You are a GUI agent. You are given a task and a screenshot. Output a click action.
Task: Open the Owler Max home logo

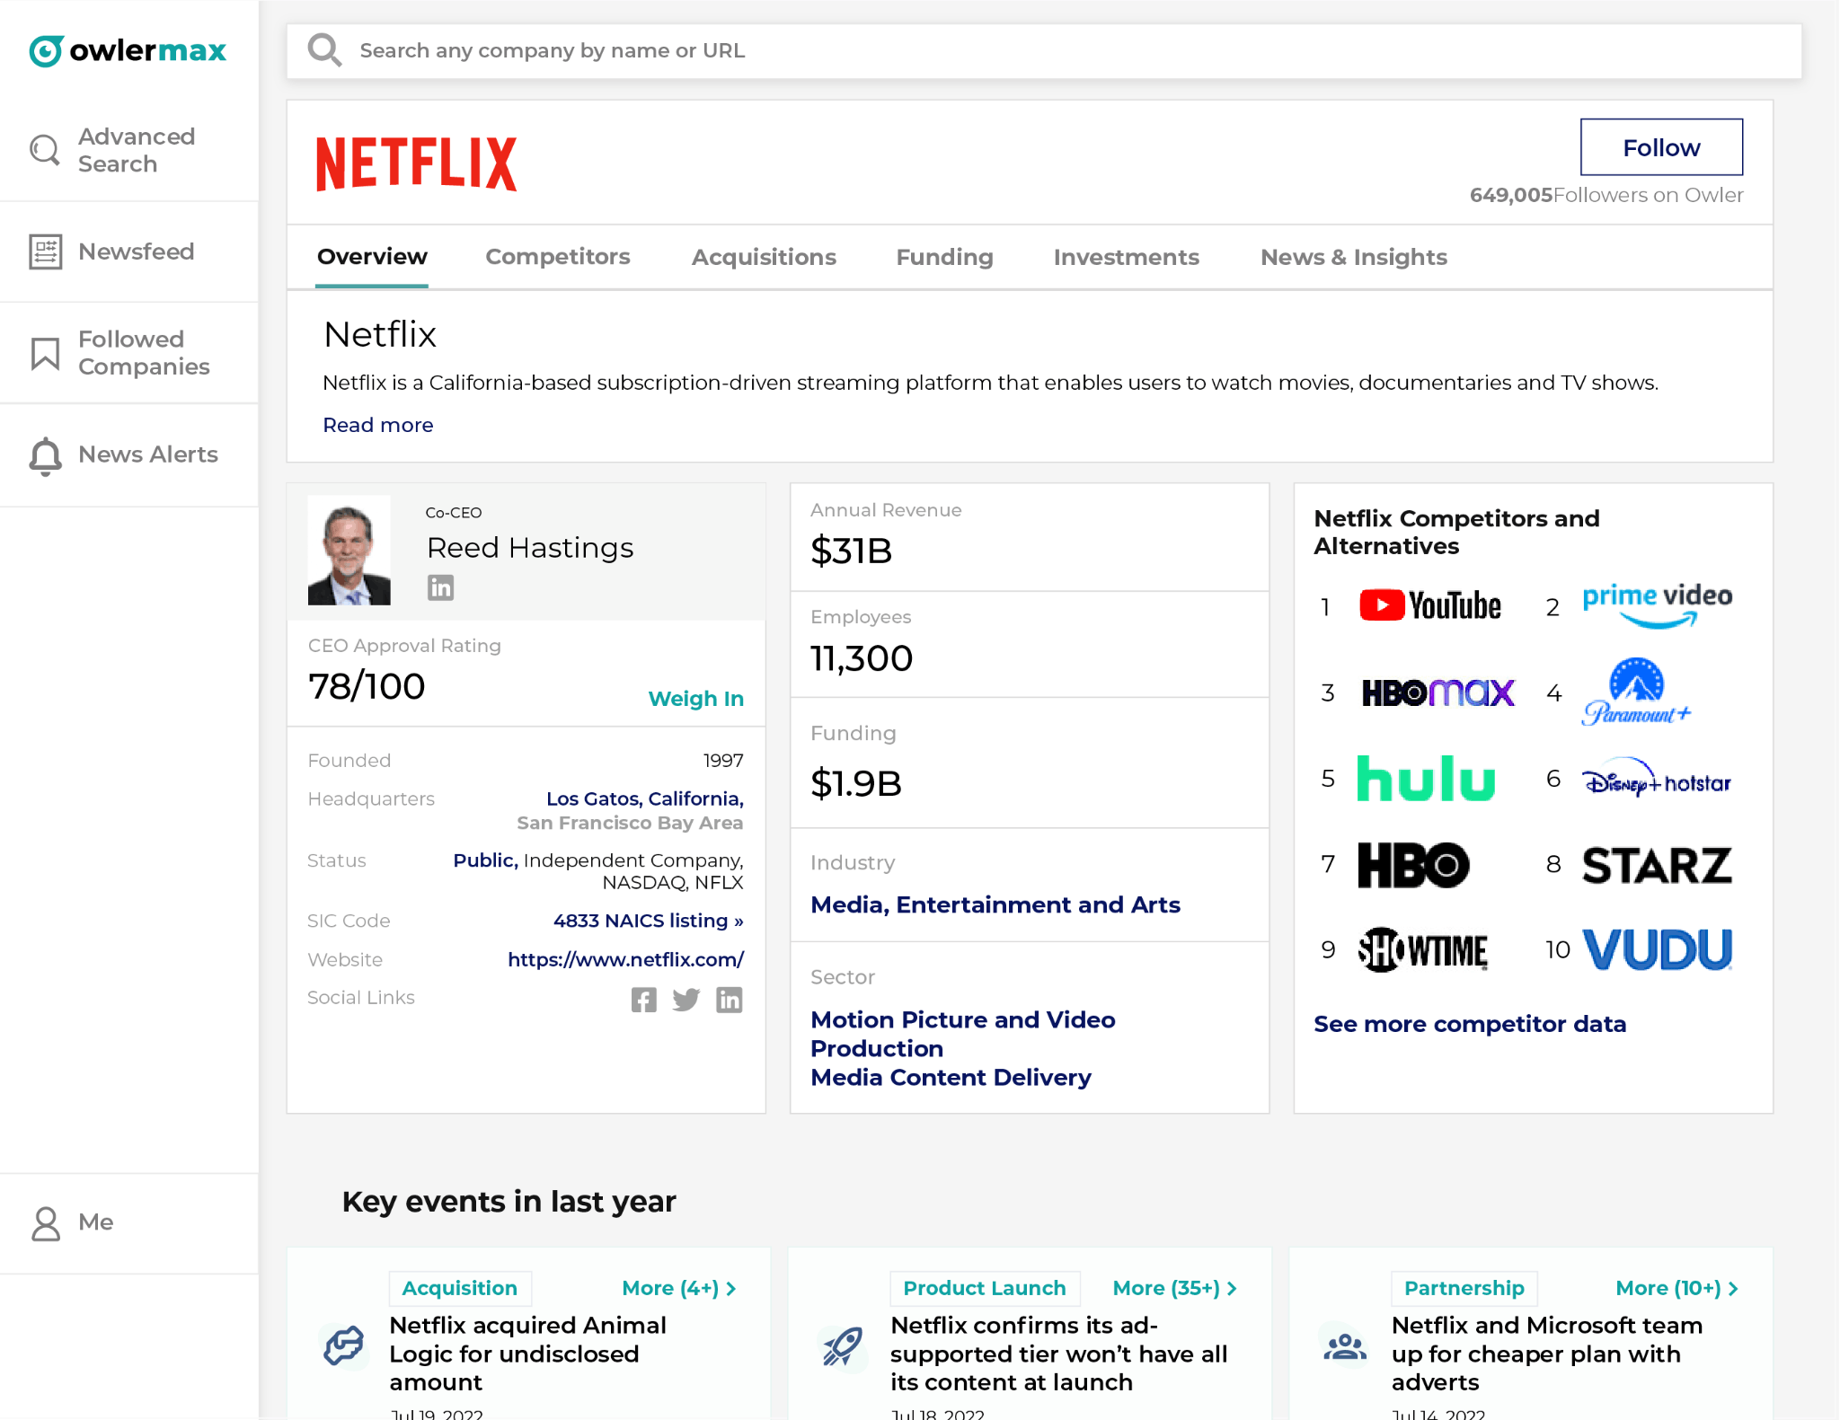point(128,50)
